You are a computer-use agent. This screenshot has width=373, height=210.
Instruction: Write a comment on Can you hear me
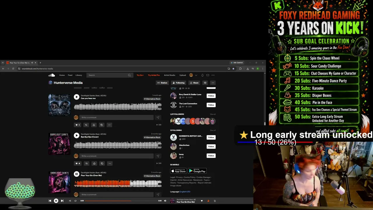117,118
